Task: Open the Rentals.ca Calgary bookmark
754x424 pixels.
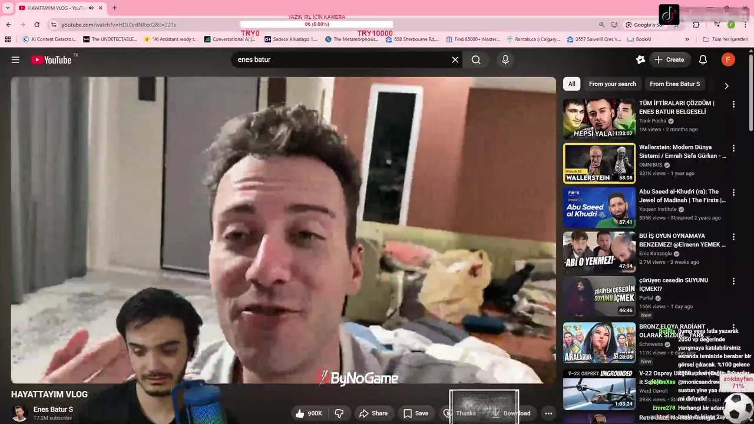Action: point(534,39)
